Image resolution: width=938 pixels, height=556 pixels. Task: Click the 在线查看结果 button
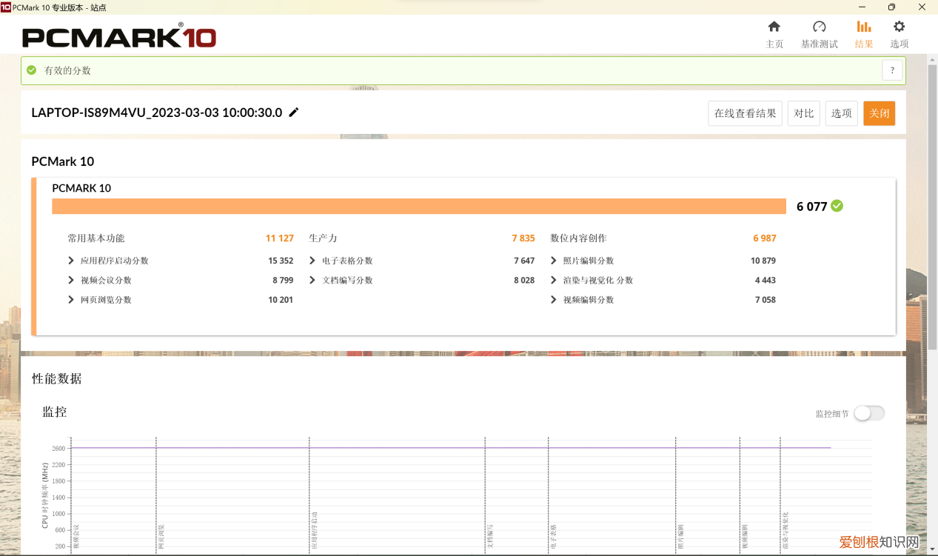[x=745, y=113]
